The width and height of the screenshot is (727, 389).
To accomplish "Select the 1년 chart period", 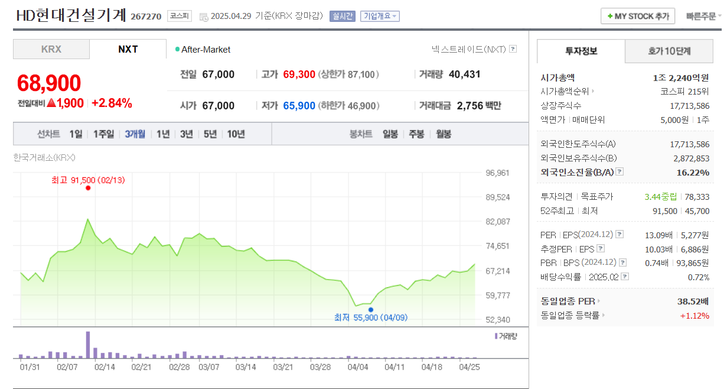I will [163, 134].
